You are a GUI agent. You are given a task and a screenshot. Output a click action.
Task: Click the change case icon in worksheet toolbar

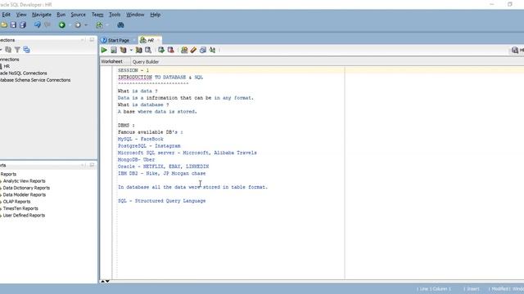(x=212, y=50)
